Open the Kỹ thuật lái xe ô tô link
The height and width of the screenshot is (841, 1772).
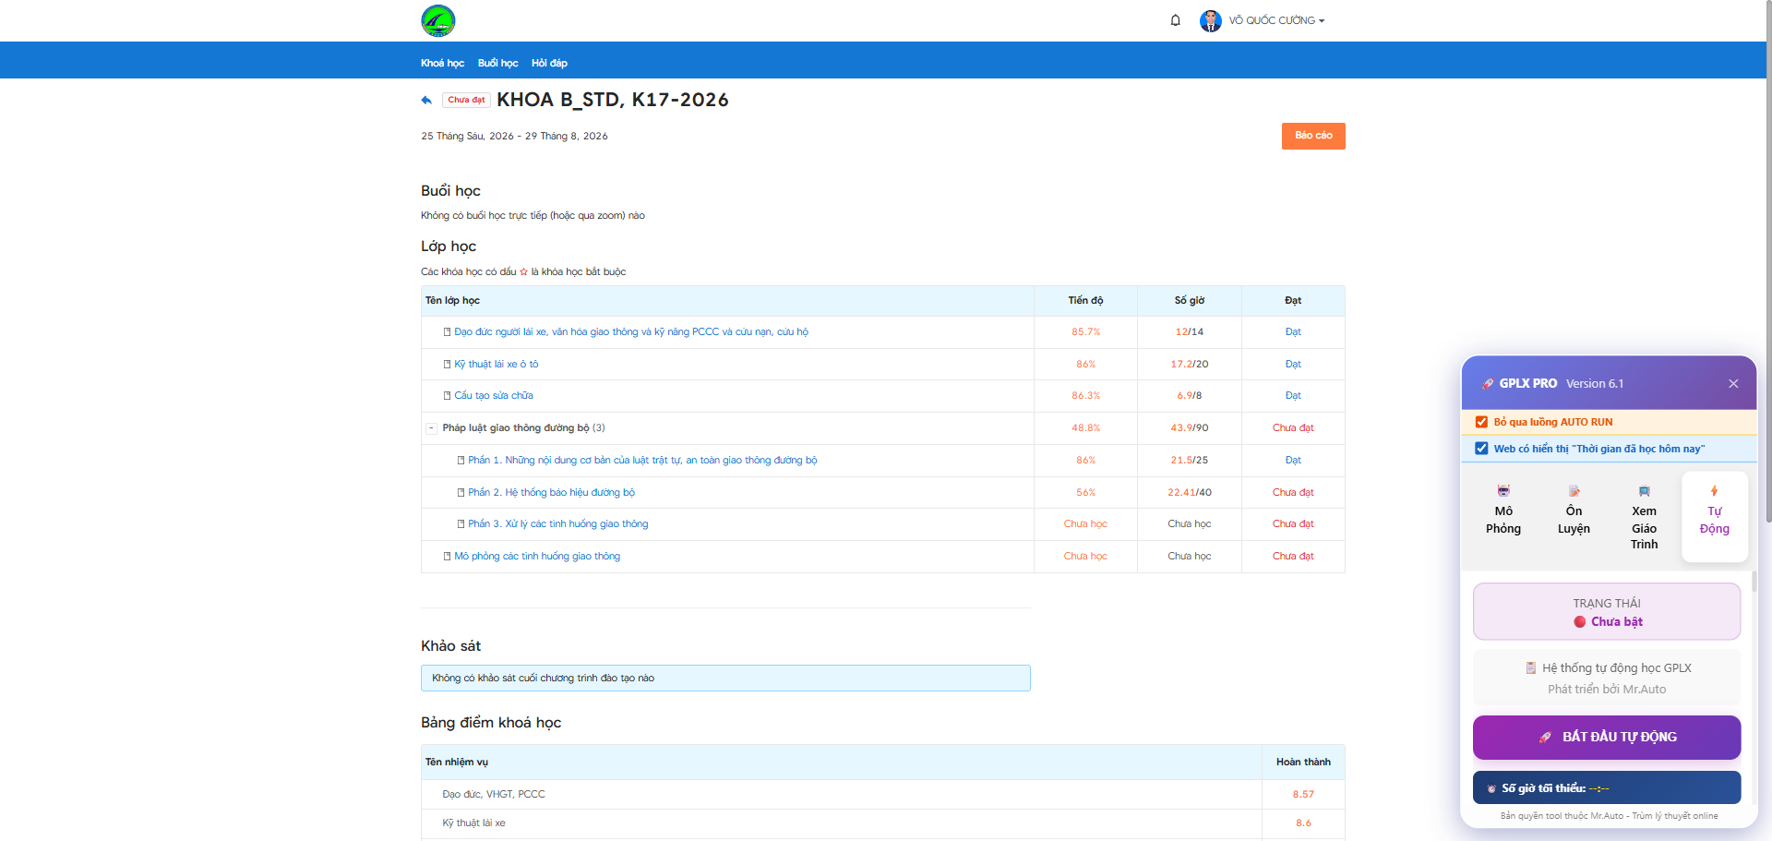click(x=496, y=364)
